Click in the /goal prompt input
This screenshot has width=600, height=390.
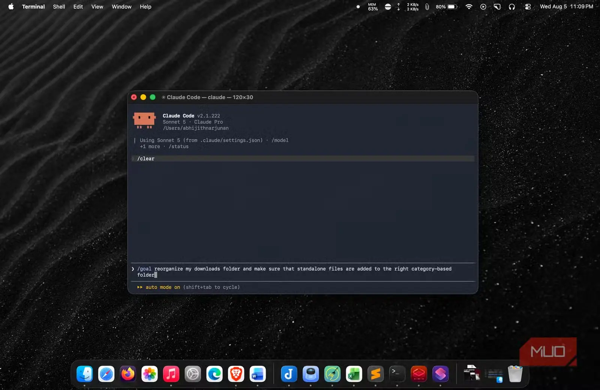point(303,272)
